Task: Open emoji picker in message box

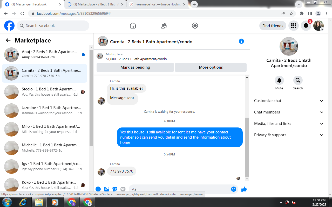Action: coord(233,189)
